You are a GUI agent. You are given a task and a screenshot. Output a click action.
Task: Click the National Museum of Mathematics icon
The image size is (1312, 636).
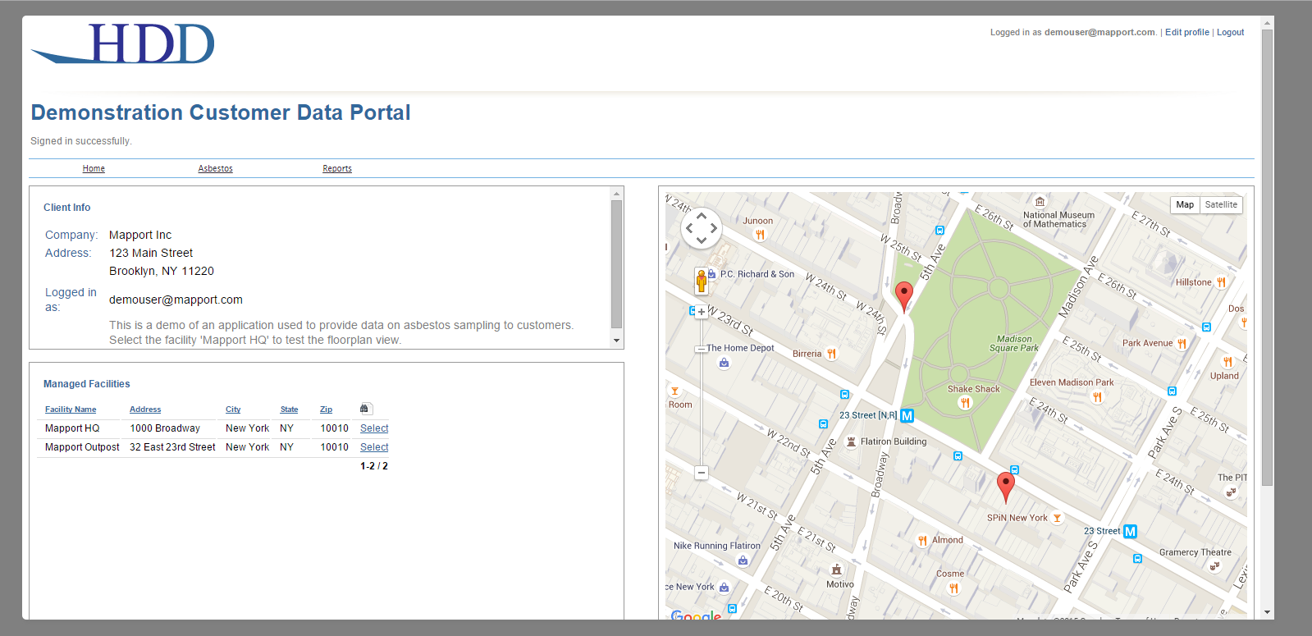pos(1040,202)
